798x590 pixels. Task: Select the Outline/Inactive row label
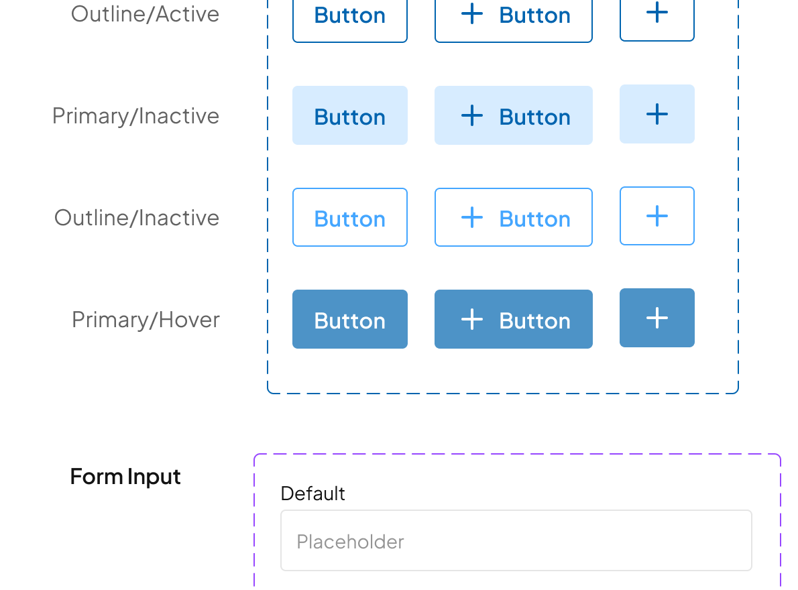click(137, 218)
